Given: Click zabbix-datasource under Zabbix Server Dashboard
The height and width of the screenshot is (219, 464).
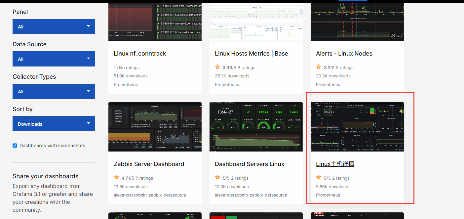Looking at the screenshot, I should (x=150, y=195).
